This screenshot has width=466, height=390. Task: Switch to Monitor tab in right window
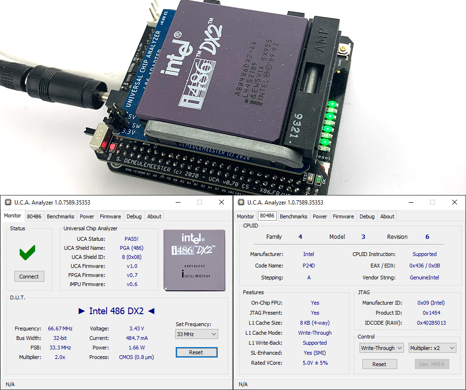click(245, 216)
